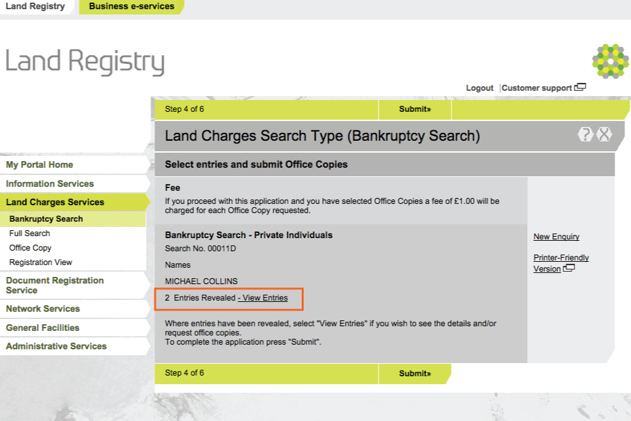Click the top Submit button

415,109
